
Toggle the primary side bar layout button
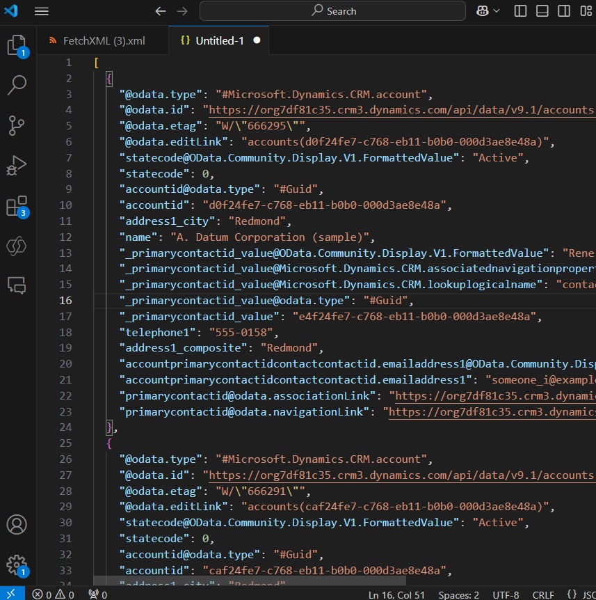520,10
